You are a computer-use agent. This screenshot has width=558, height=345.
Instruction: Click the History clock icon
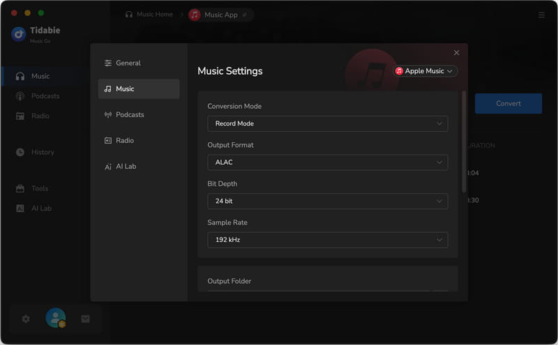(x=20, y=152)
